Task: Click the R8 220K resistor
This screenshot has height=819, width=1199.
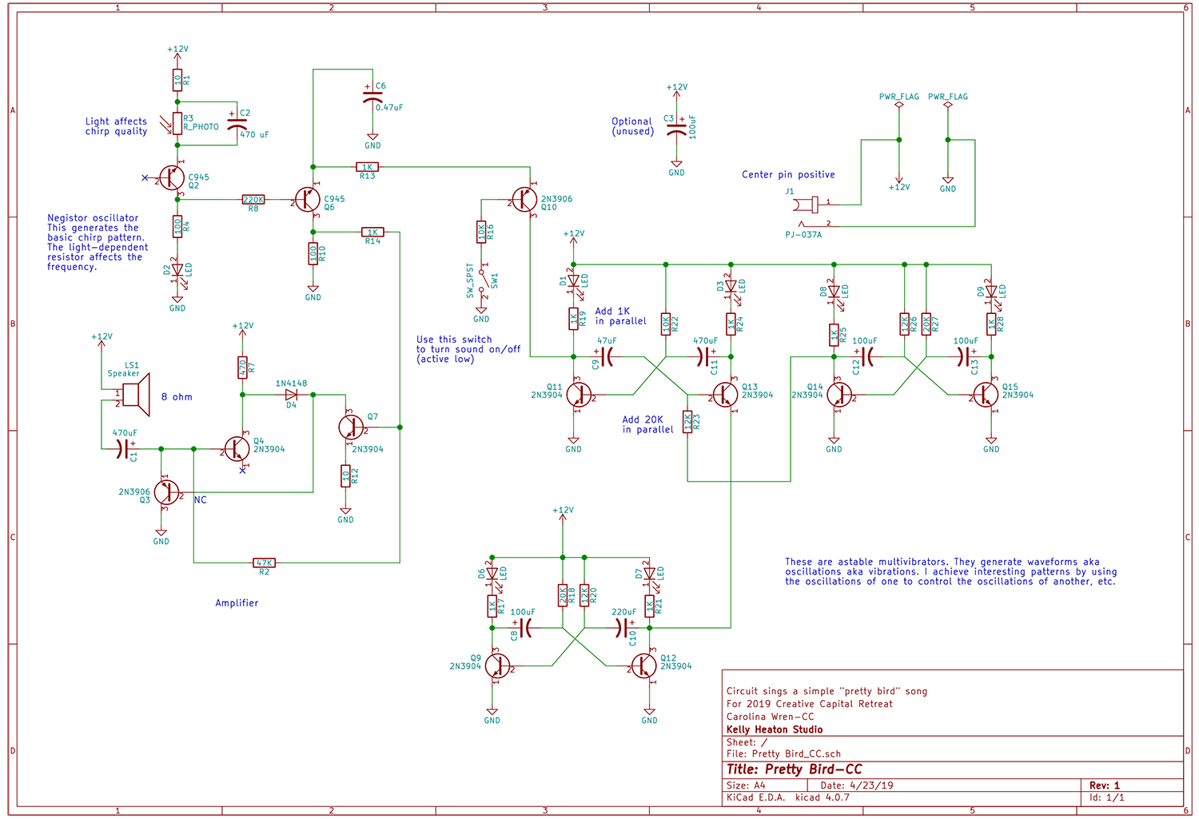Action: [x=253, y=200]
